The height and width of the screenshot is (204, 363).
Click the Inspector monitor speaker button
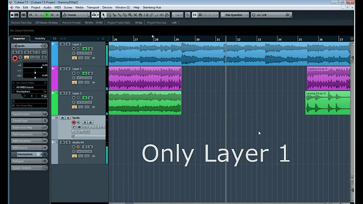pos(21,57)
